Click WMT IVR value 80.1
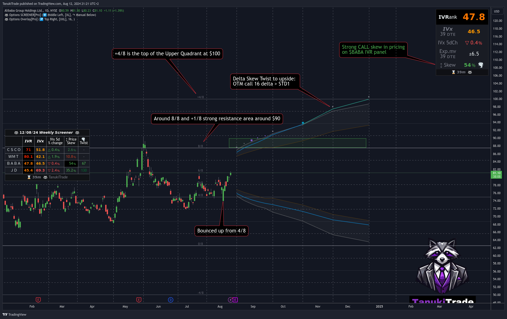This screenshot has height=319, width=507. coord(28,157)
